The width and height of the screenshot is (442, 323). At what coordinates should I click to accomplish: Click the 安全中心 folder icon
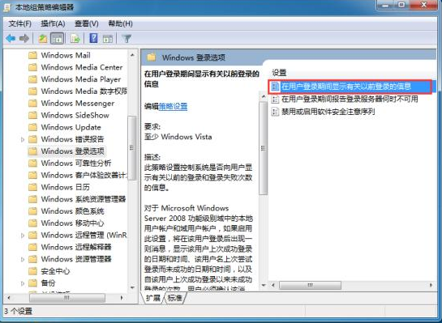tap(33, 271)
